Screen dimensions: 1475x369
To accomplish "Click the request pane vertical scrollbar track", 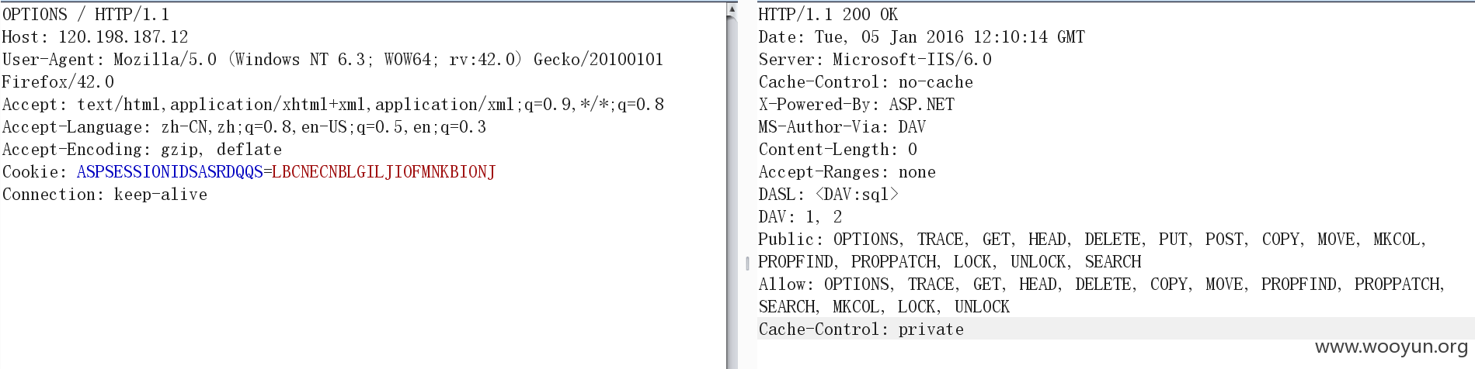I will [x=732, y=194].
